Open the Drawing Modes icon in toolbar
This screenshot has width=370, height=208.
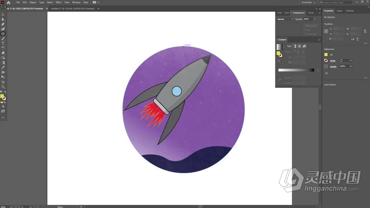[x=3, y=106]
